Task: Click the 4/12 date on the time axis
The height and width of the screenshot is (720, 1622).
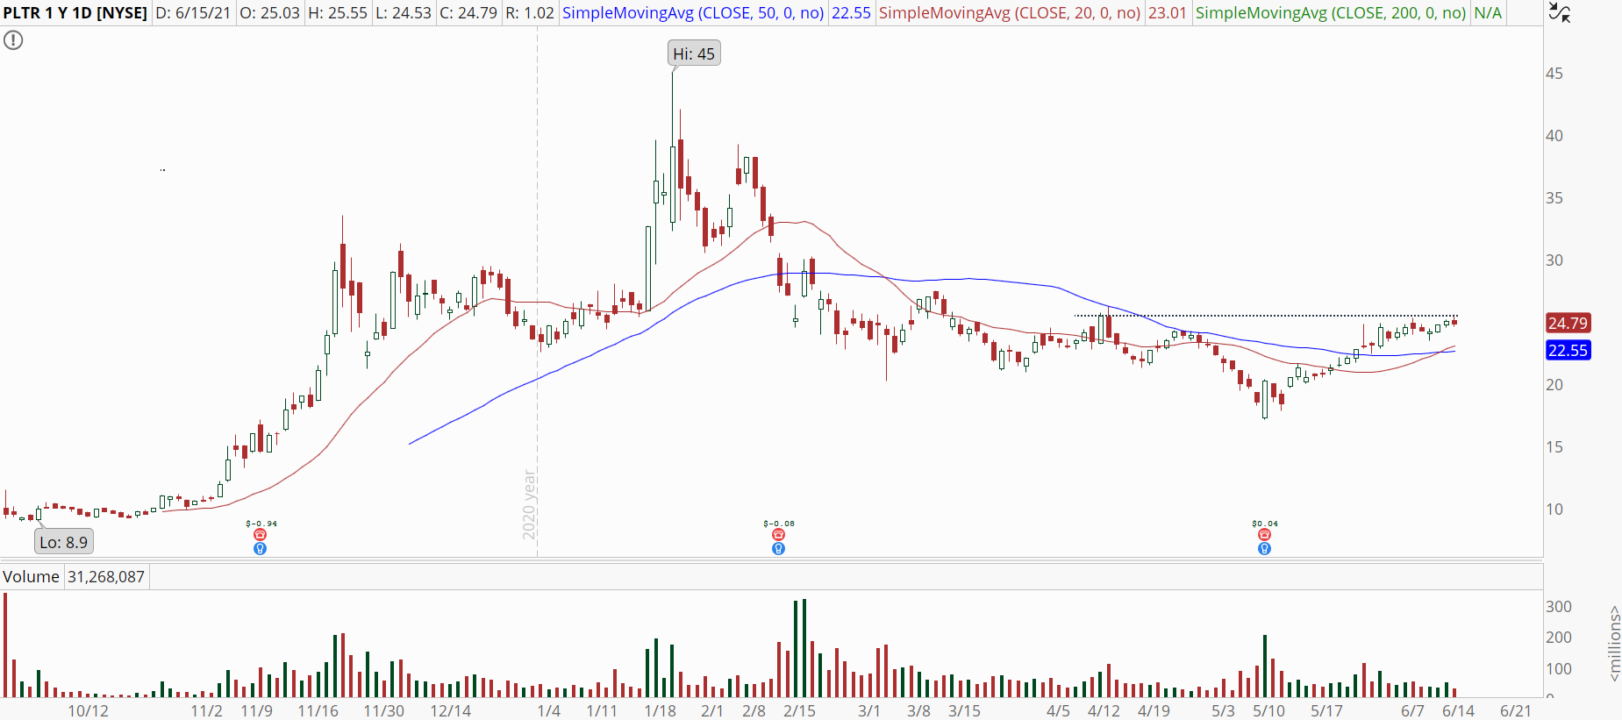Action: (x=1104, y=710)
